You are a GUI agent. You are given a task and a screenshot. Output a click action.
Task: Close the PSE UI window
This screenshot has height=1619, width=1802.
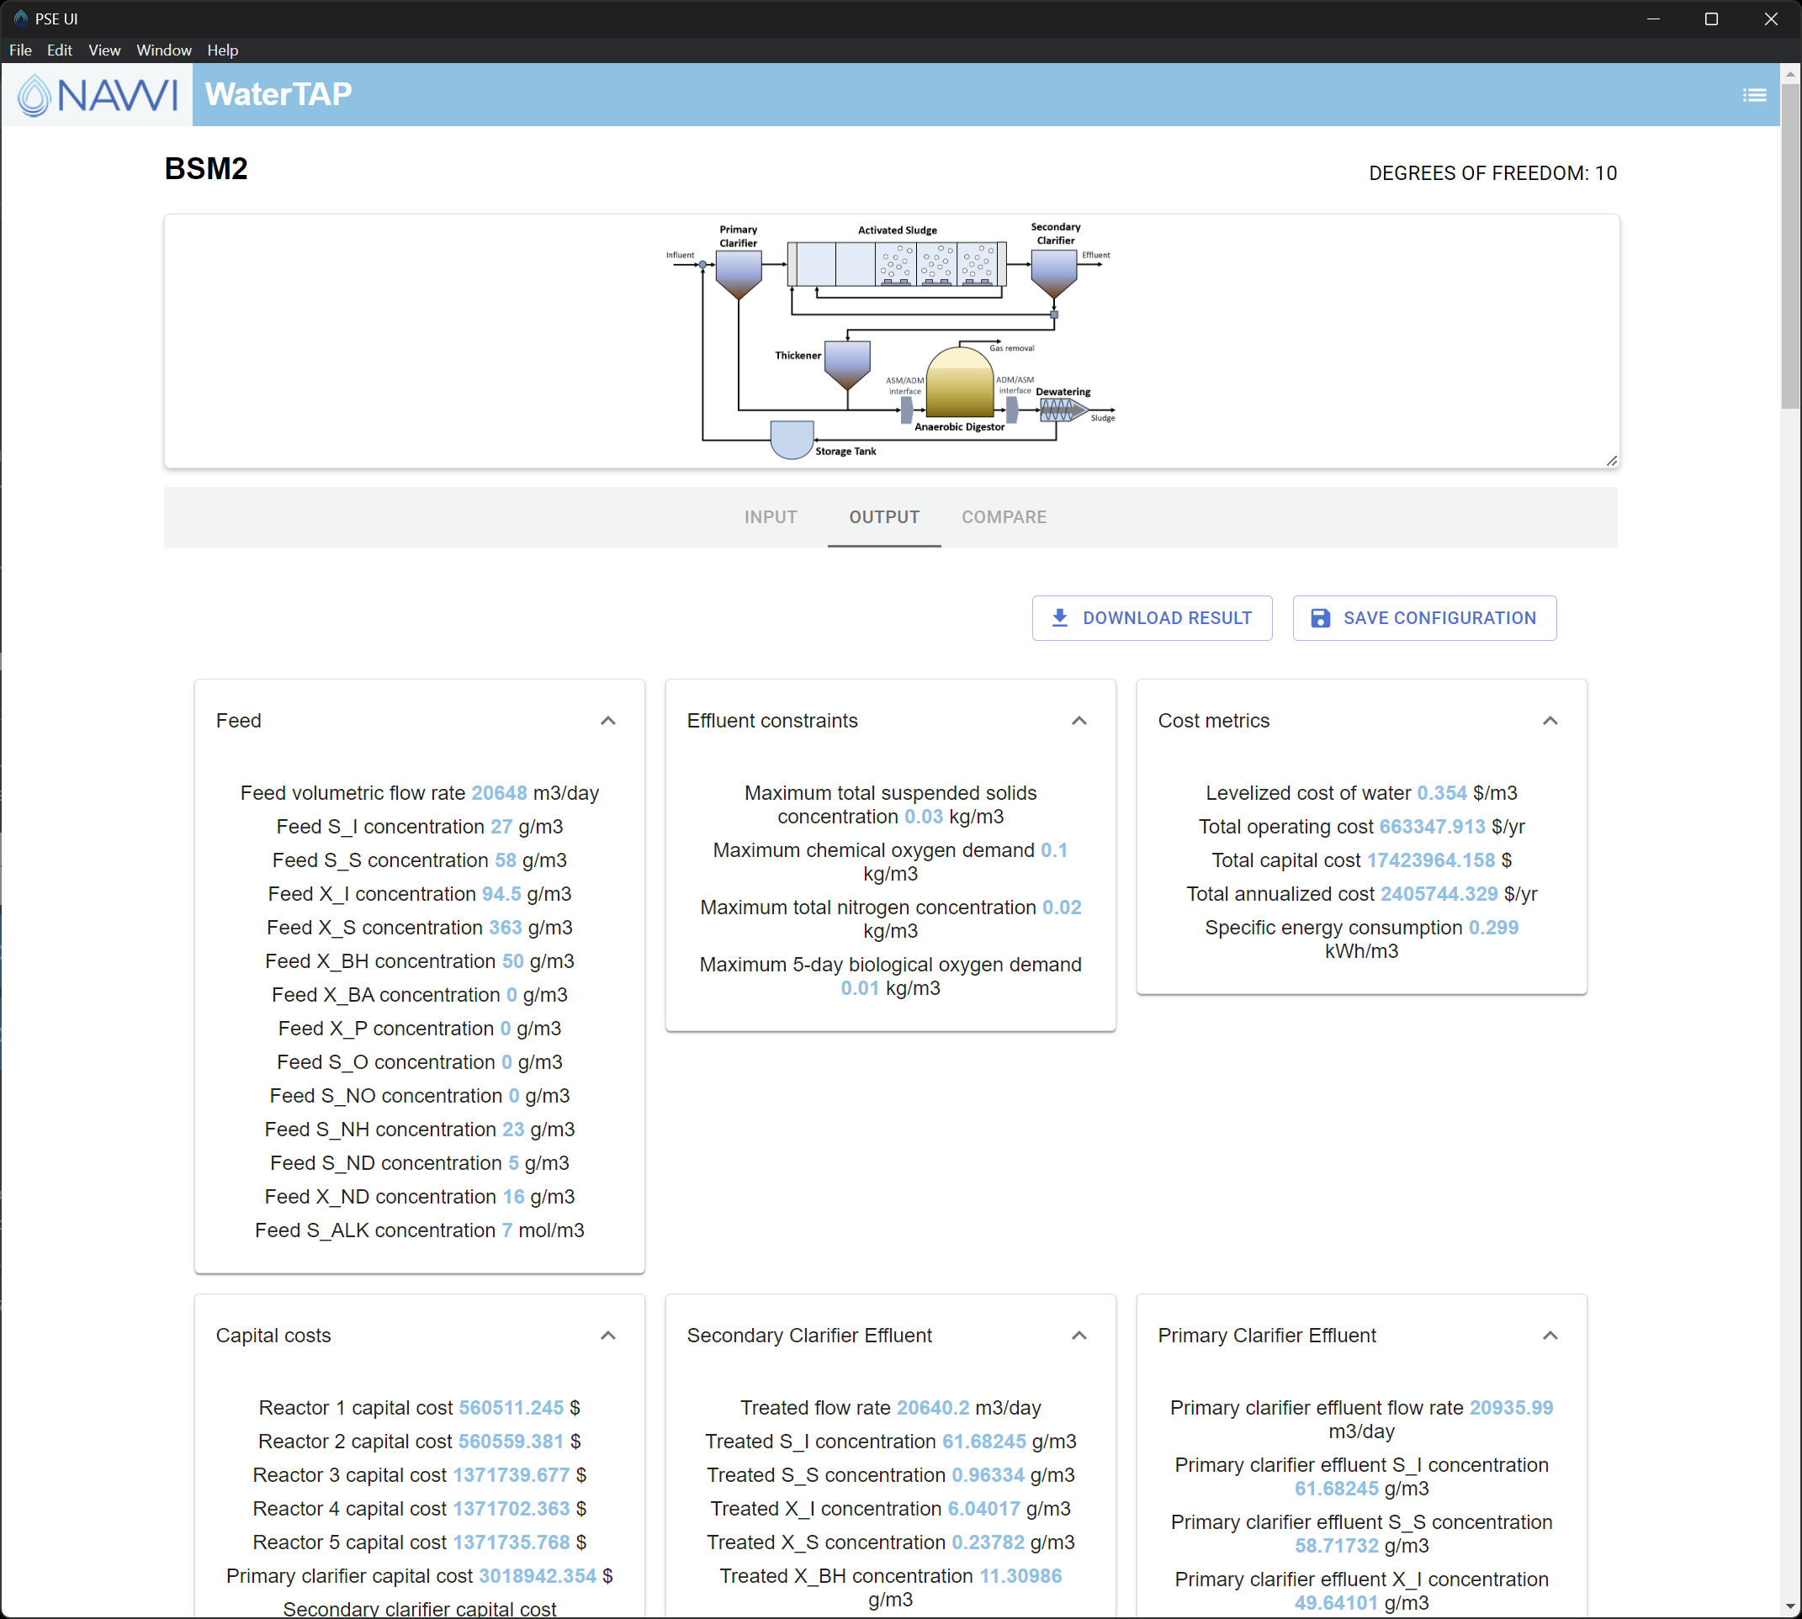tap(1771, 19)
